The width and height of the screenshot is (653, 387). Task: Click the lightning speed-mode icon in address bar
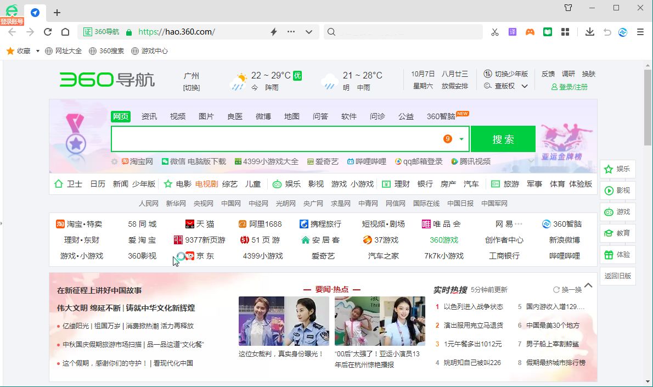tap(274, 32)
